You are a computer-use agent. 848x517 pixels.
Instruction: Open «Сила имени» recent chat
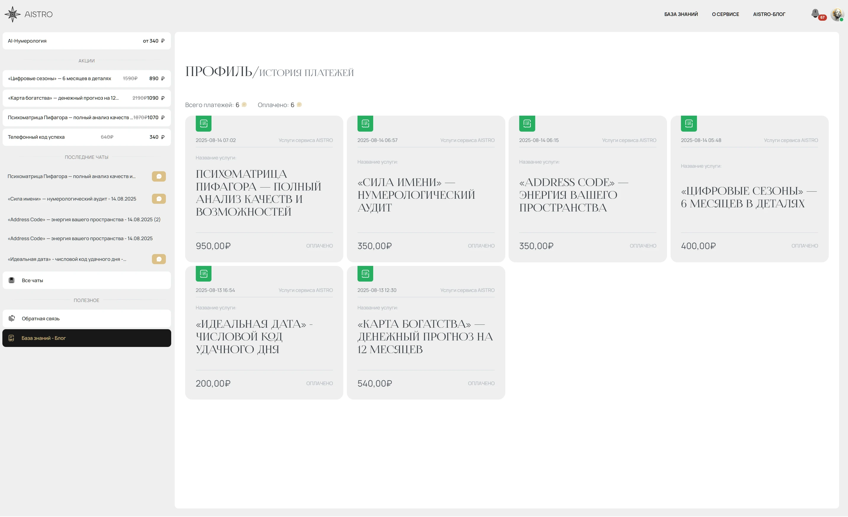pyautogui.click(x=72, y=199)
